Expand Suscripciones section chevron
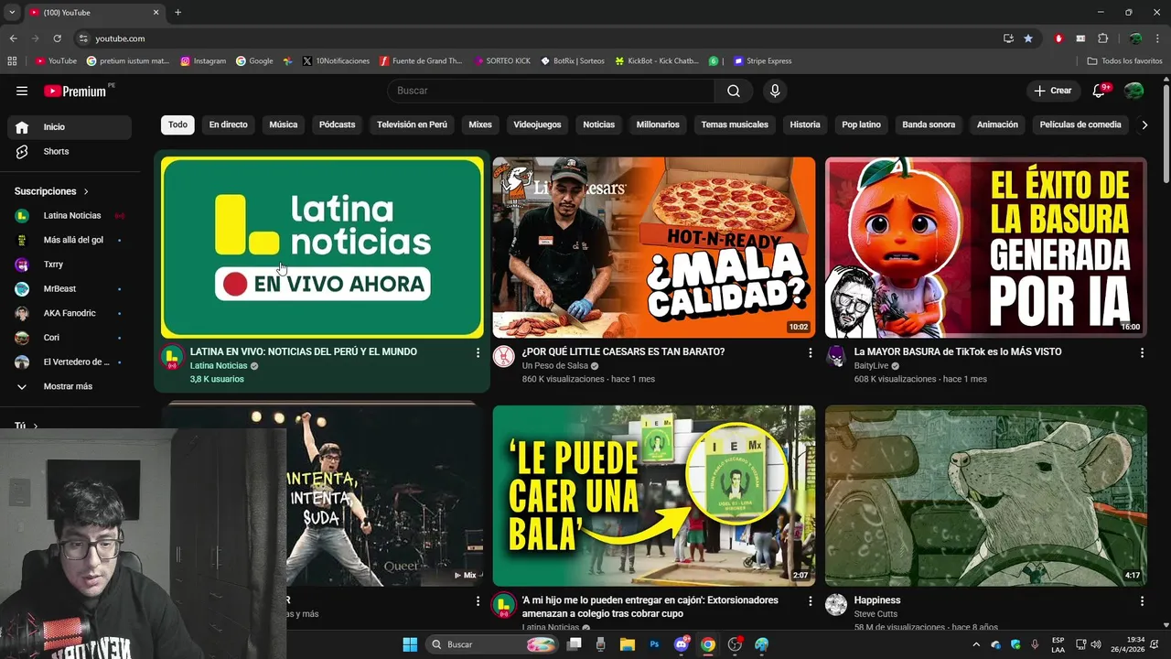The width and height of the screenshot is (1171, 659). (86, 191)
